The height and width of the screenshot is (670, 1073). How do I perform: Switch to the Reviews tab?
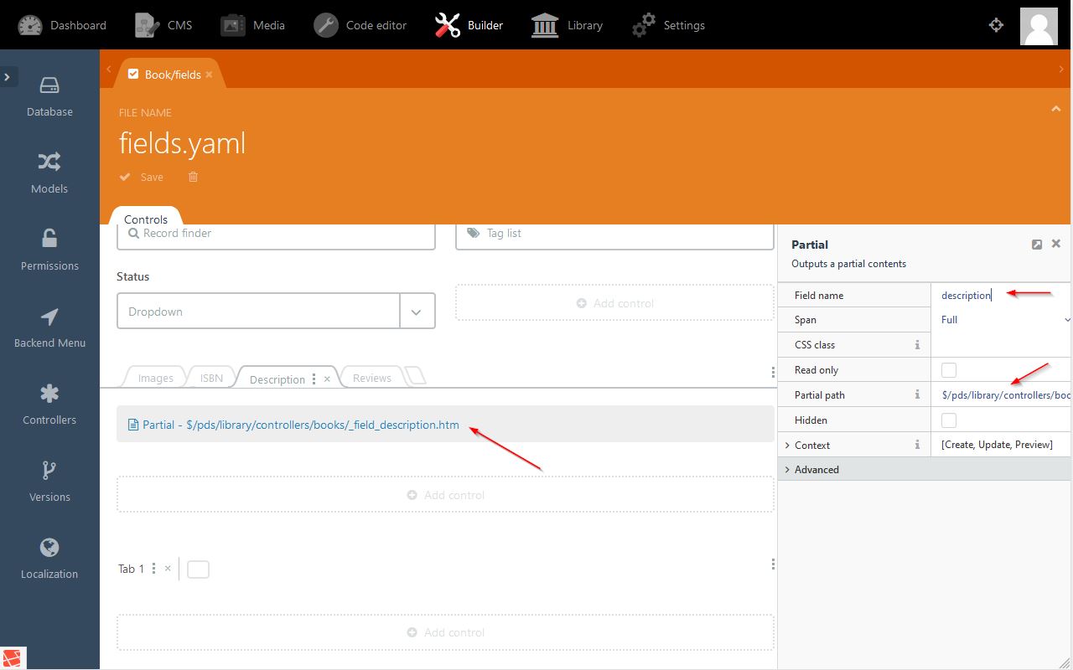(371, 379)
